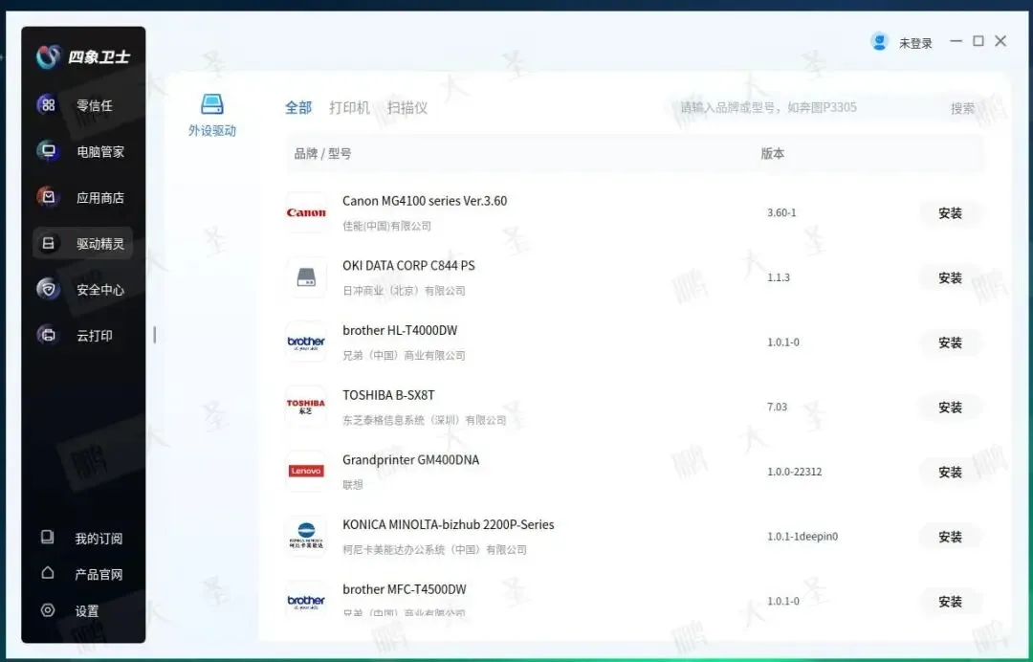Screen dimensions: 1033x662
Task: Click the Lenovo brand logo
Action: point(306,471)
